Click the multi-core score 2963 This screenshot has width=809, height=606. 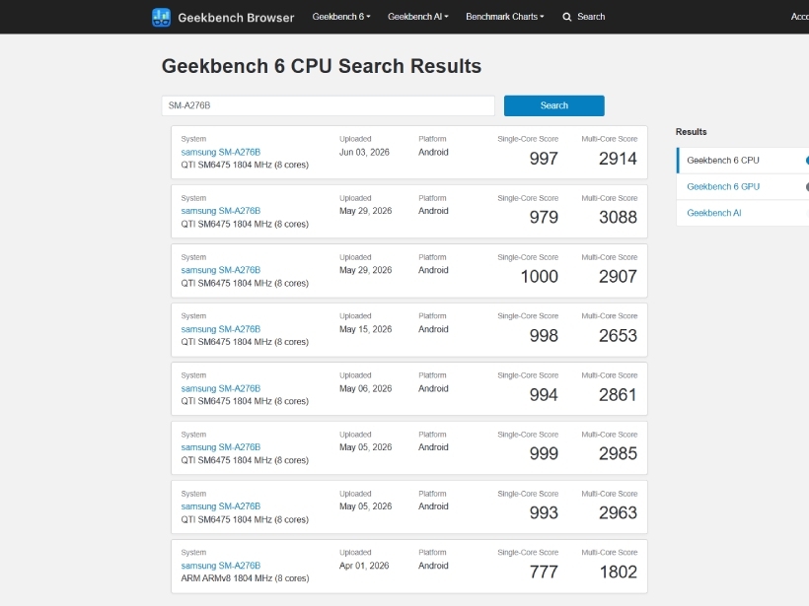point(618,513)
